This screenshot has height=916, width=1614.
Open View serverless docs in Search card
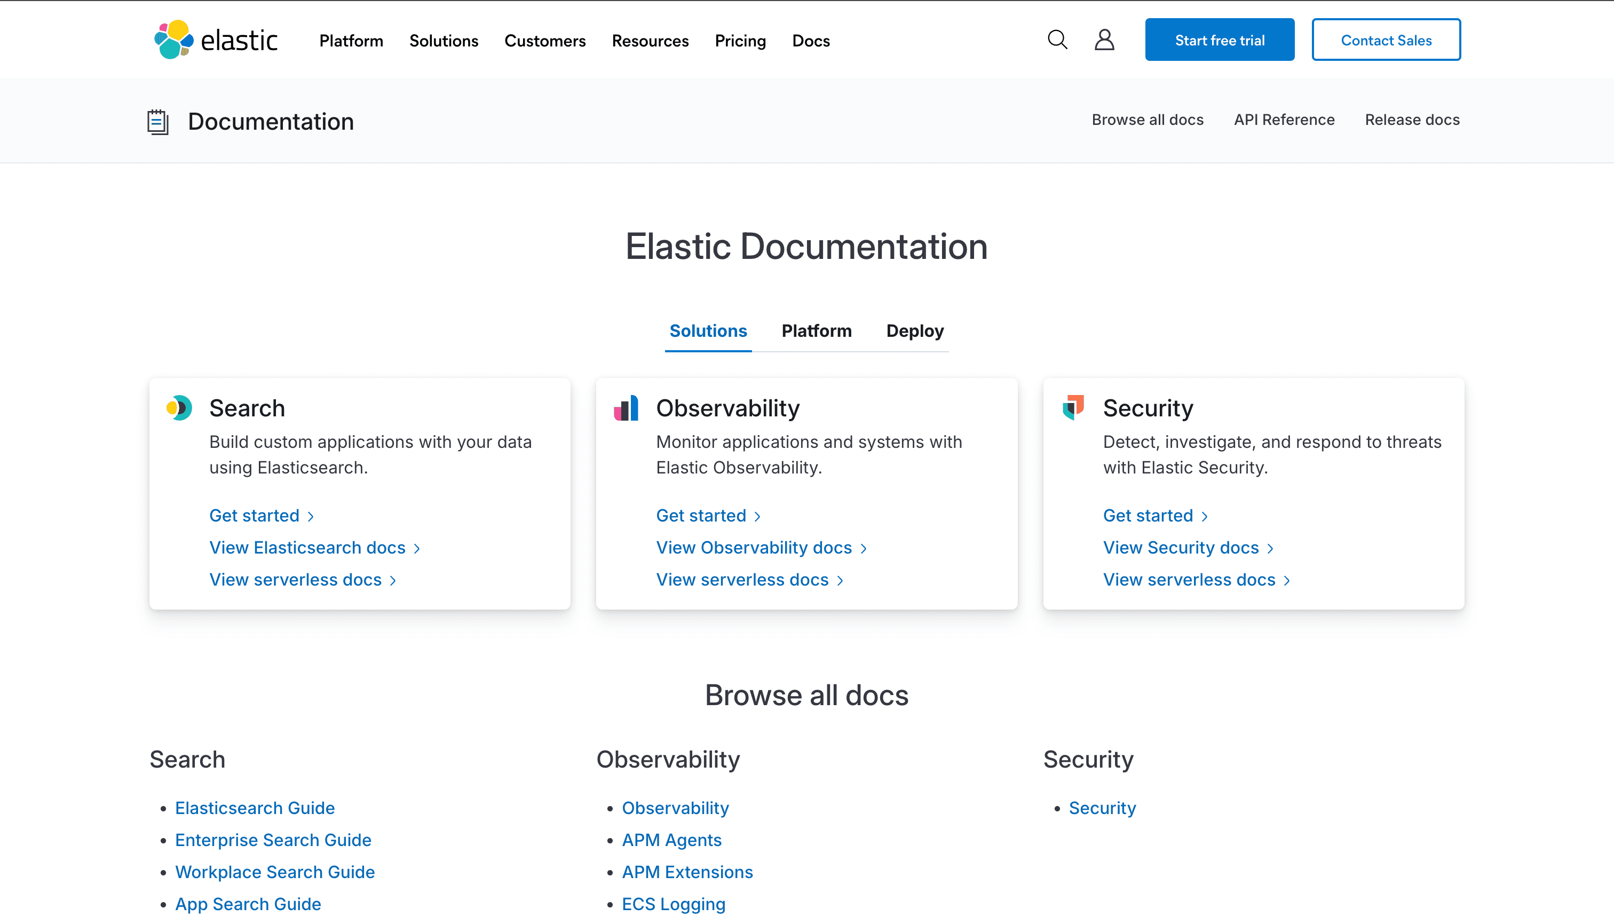coord(303,579)
